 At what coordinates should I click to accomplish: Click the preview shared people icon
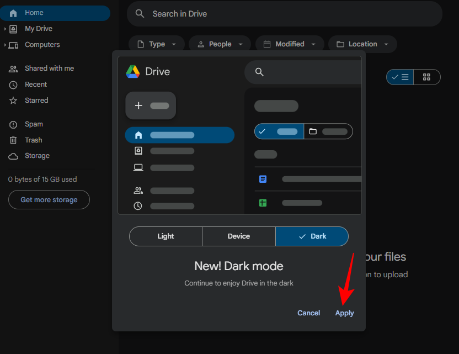coord(138,191)
